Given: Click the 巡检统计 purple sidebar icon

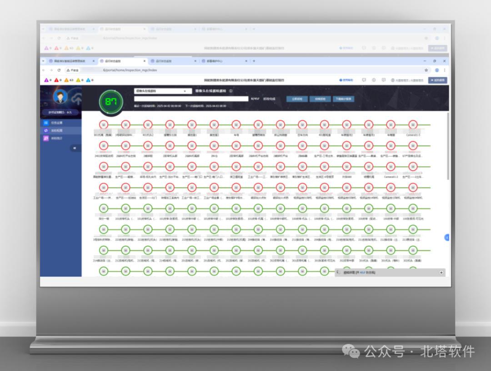Looking at the screenshot, I should point(46,138).
